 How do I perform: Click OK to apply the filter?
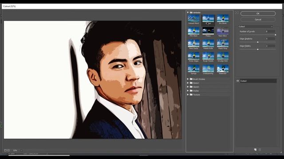pyautogui.click(x=258, y=14)
